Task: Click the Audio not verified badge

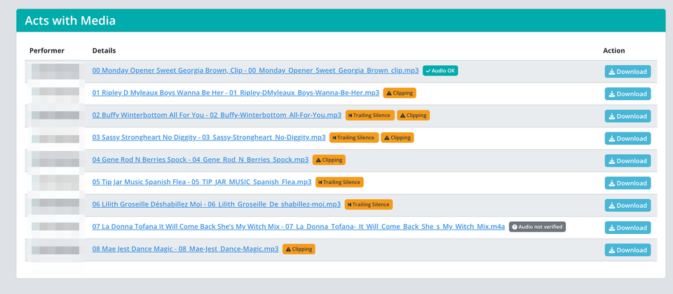Action: [537, 227]
